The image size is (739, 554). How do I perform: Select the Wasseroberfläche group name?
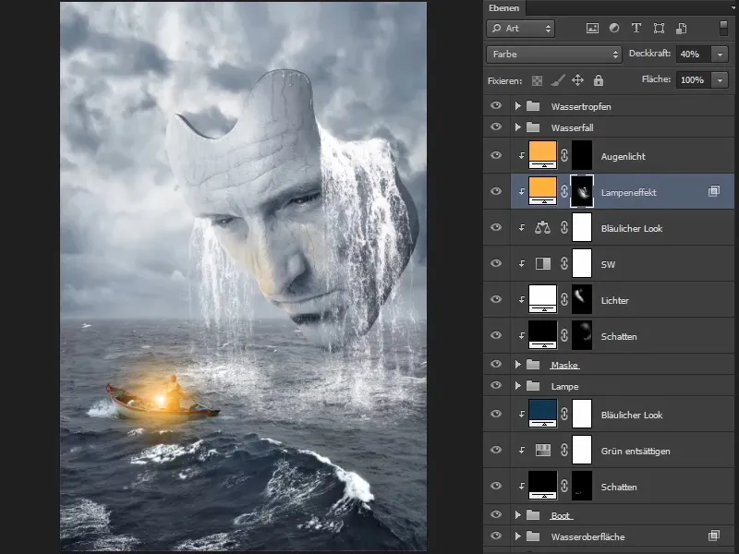(x=588, y=536)
